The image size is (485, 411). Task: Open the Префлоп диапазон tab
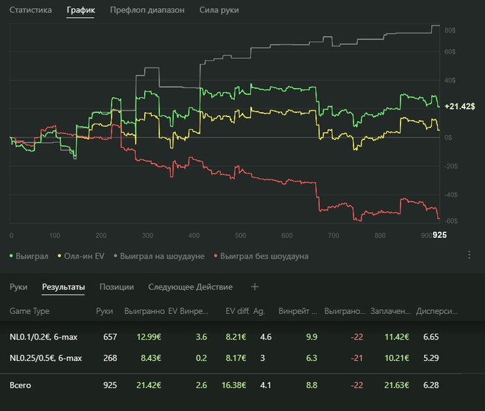click(x=147, y=11)
